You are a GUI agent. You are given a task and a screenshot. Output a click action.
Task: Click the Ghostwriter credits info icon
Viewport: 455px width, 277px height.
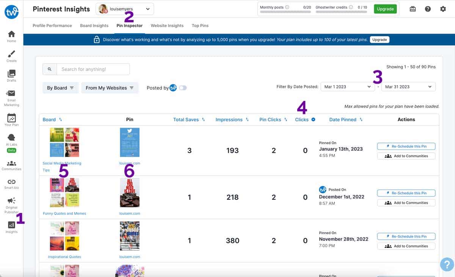pyautogui.click(x=351, y=7)
